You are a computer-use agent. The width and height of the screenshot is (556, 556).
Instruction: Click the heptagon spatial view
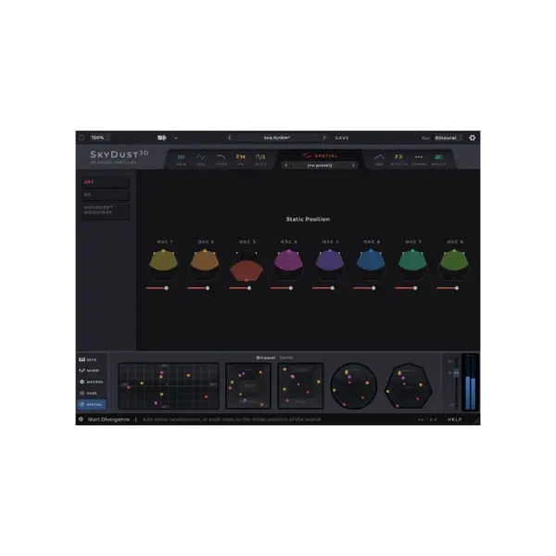point(409,385)
